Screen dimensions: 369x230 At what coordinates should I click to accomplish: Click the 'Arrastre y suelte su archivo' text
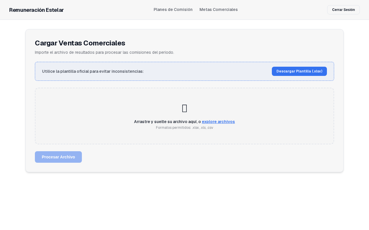coord(167,122)
